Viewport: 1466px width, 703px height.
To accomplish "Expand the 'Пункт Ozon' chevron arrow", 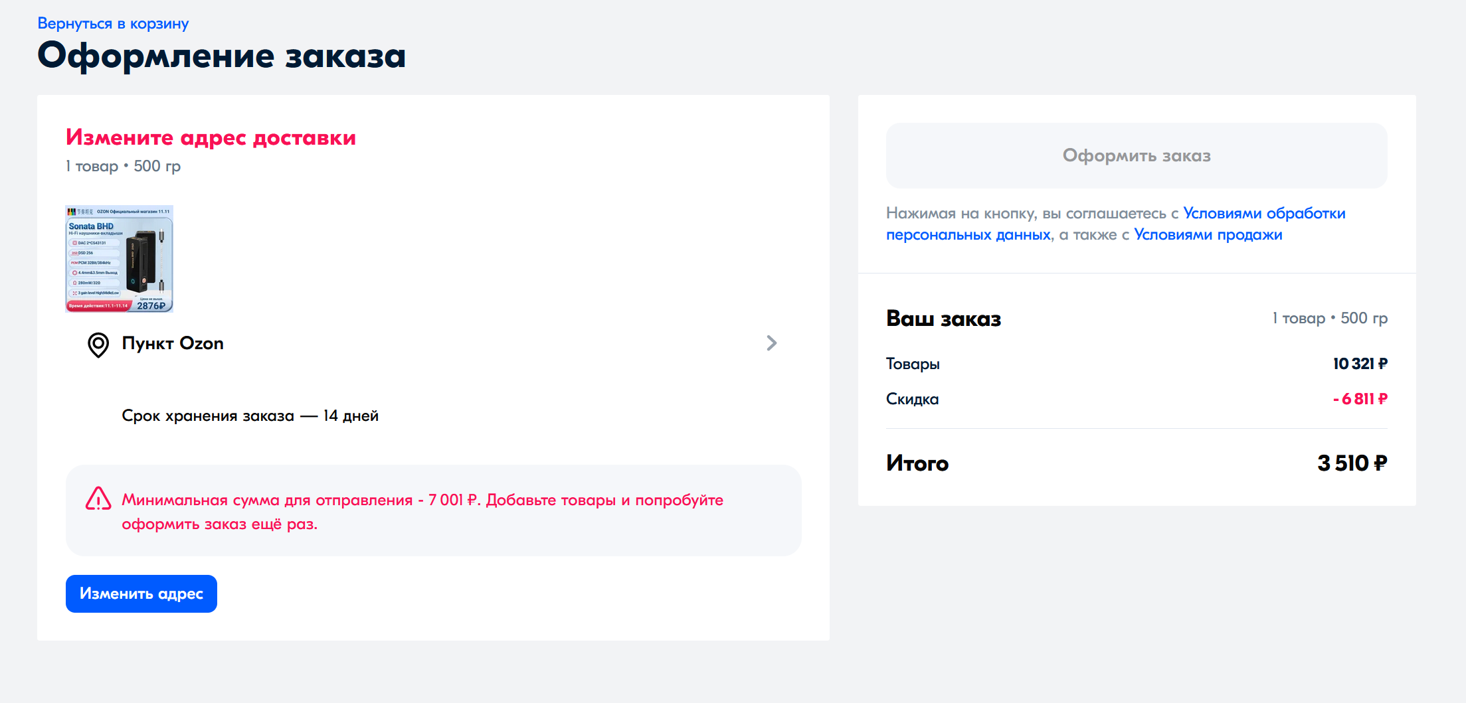I will (x=771, y=343).
